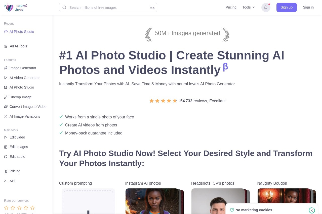The height and width of the screenshot is (214, 322).
Task: Open search filter settings icon
Action: (x=152, y=8)
